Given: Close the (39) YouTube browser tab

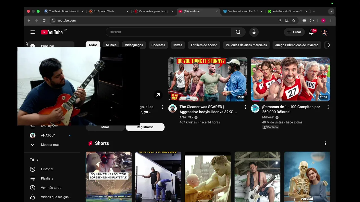Looking at the screenshot, I should coord(217,12).
